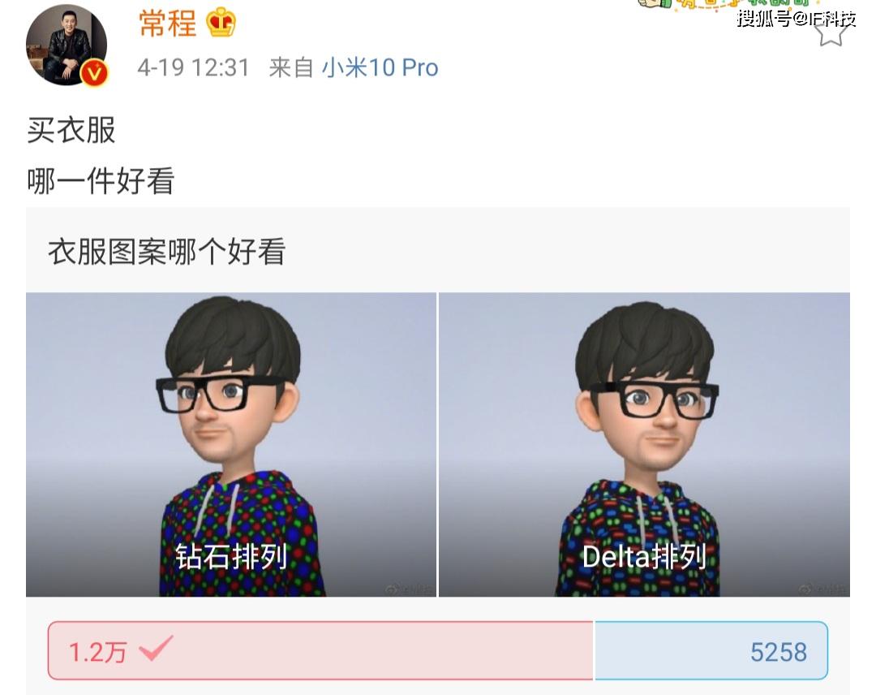Click the gold crown VIP badge
This screenshot has width=876, height=695.
(221, 23)
